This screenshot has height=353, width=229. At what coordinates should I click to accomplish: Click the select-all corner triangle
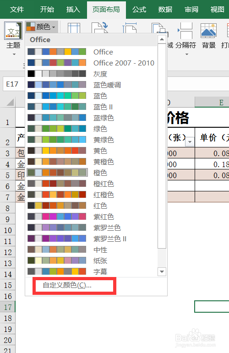coord(10,103)
